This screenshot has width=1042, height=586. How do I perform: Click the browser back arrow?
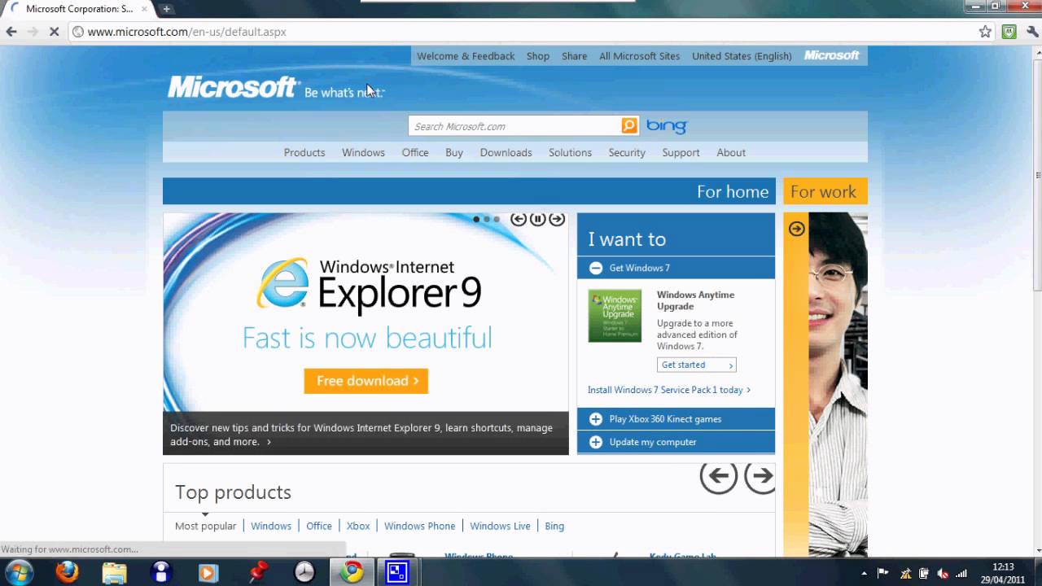(x=11, y=32)
